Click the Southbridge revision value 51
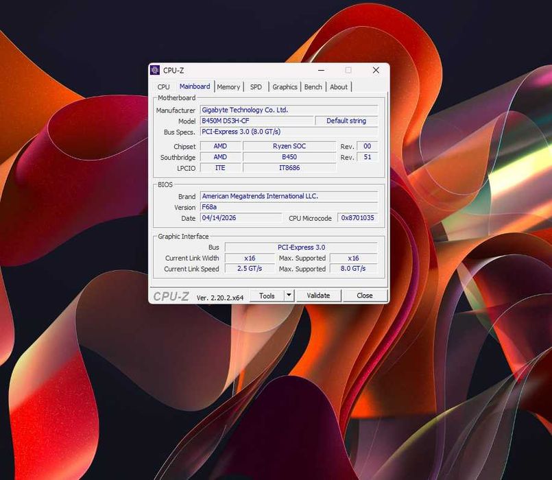The image size is (552, 480). point(368,157)
